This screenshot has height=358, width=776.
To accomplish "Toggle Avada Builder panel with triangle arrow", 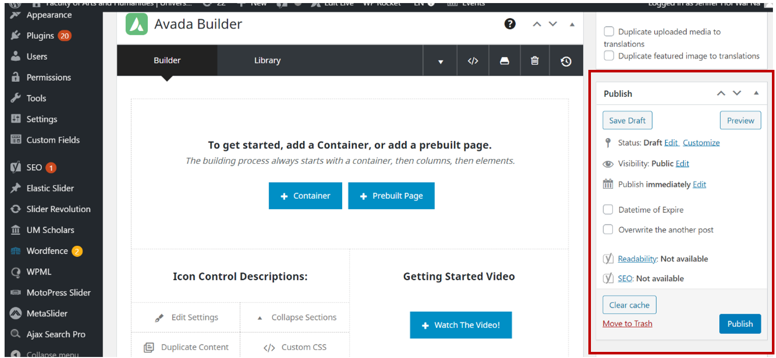I will click(572, 24).
